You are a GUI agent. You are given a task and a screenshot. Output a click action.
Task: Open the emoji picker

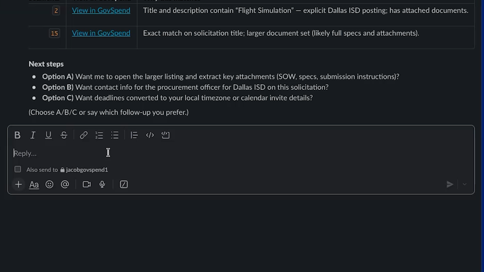pos(49,185)
